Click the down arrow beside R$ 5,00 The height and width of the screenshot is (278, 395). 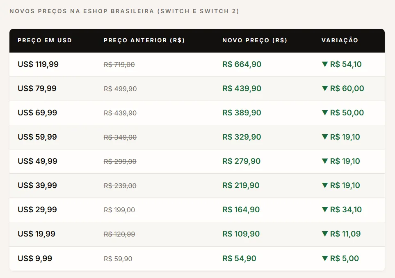(325, 258)
